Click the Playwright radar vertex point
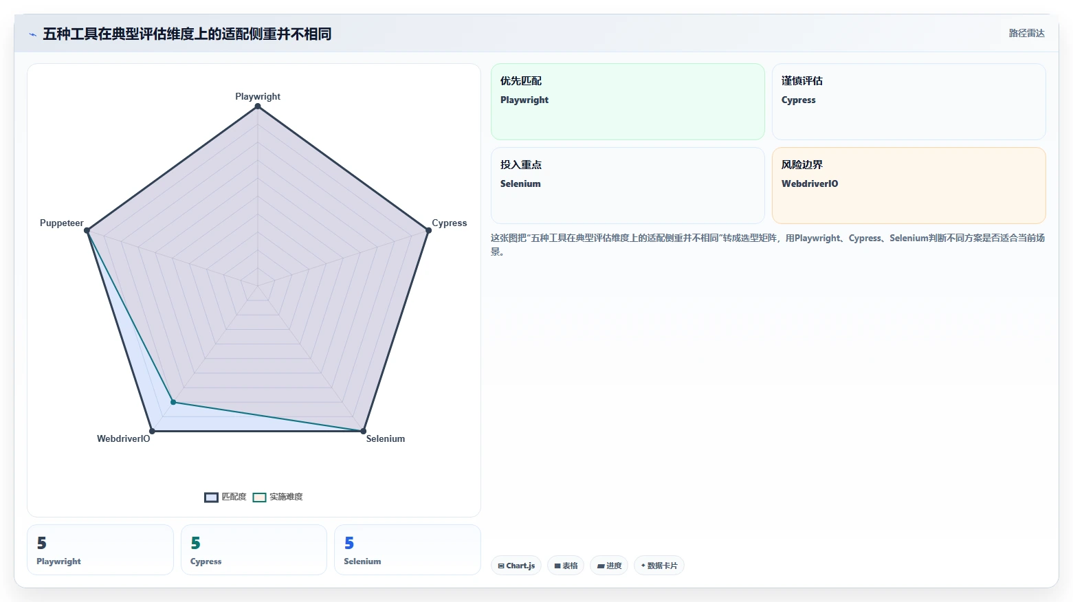 pos(258,106)
